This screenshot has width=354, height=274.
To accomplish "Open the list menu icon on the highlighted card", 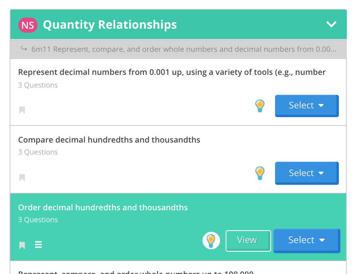I will pyautogui.click(x=38, y=245).
